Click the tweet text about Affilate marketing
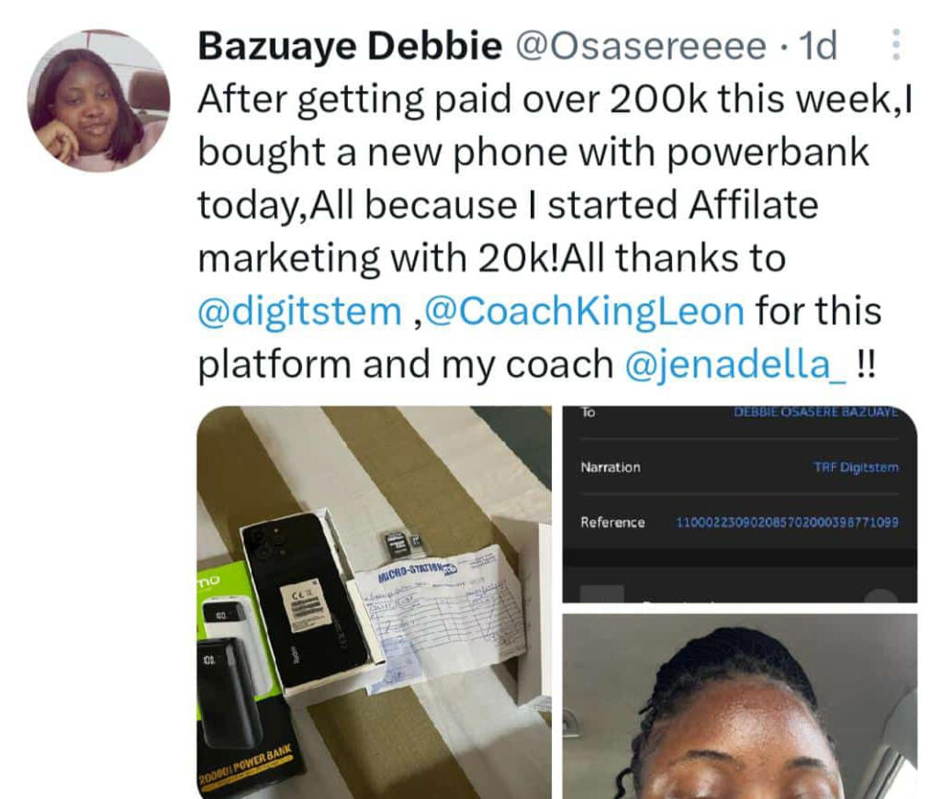The height and width of the screenshot is (799, 943). pyautogui.click(x=555, y=231)
